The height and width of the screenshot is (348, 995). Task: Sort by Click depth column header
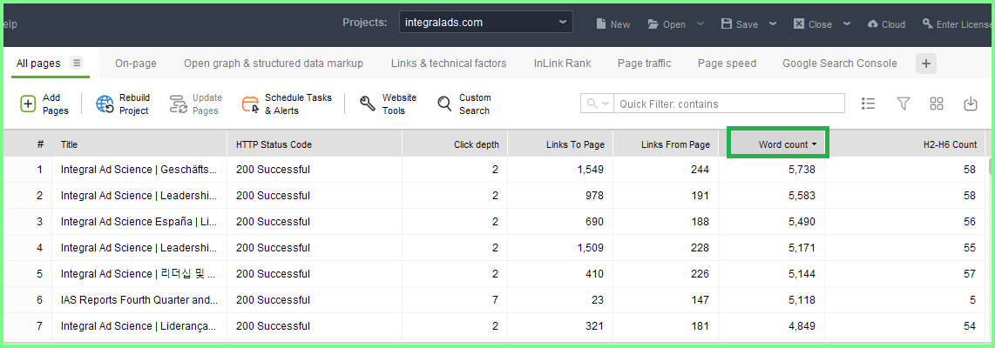pos(455,144)
